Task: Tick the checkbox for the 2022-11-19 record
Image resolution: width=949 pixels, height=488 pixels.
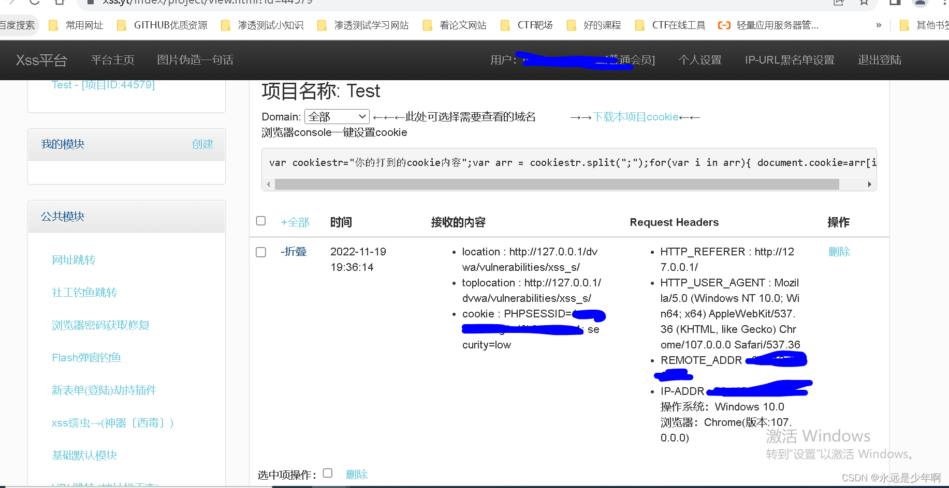Action: (x=261, y=252)
